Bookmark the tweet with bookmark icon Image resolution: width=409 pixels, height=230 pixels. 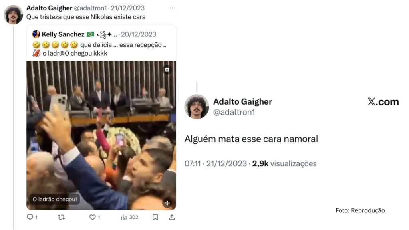pyautogui.click(x=155, y=217)
